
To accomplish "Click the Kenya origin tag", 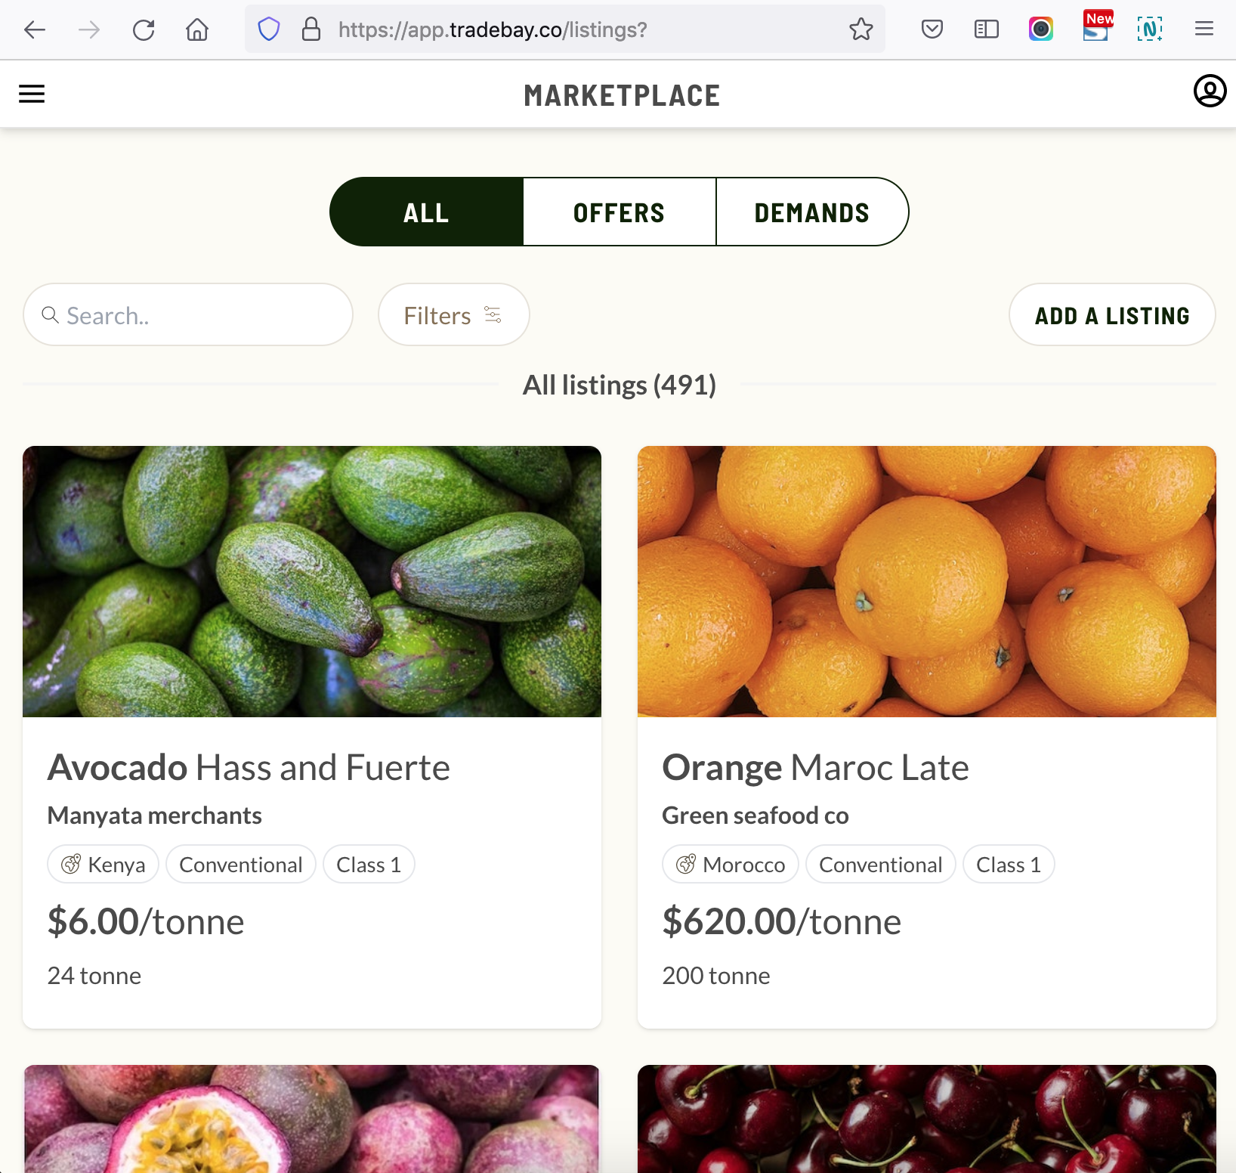I will point(103,864).
